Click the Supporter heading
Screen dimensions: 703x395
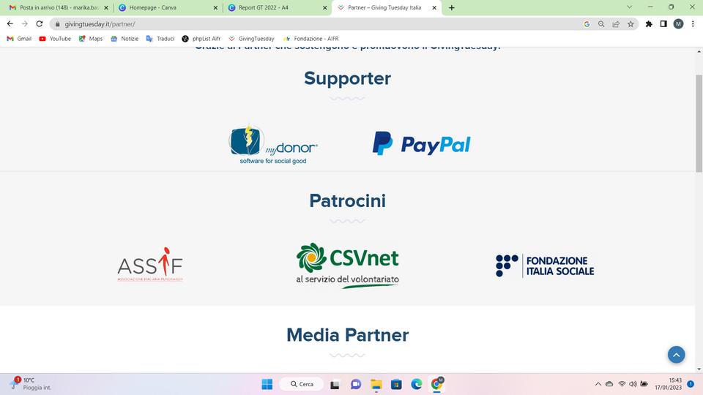coord(347,78)
